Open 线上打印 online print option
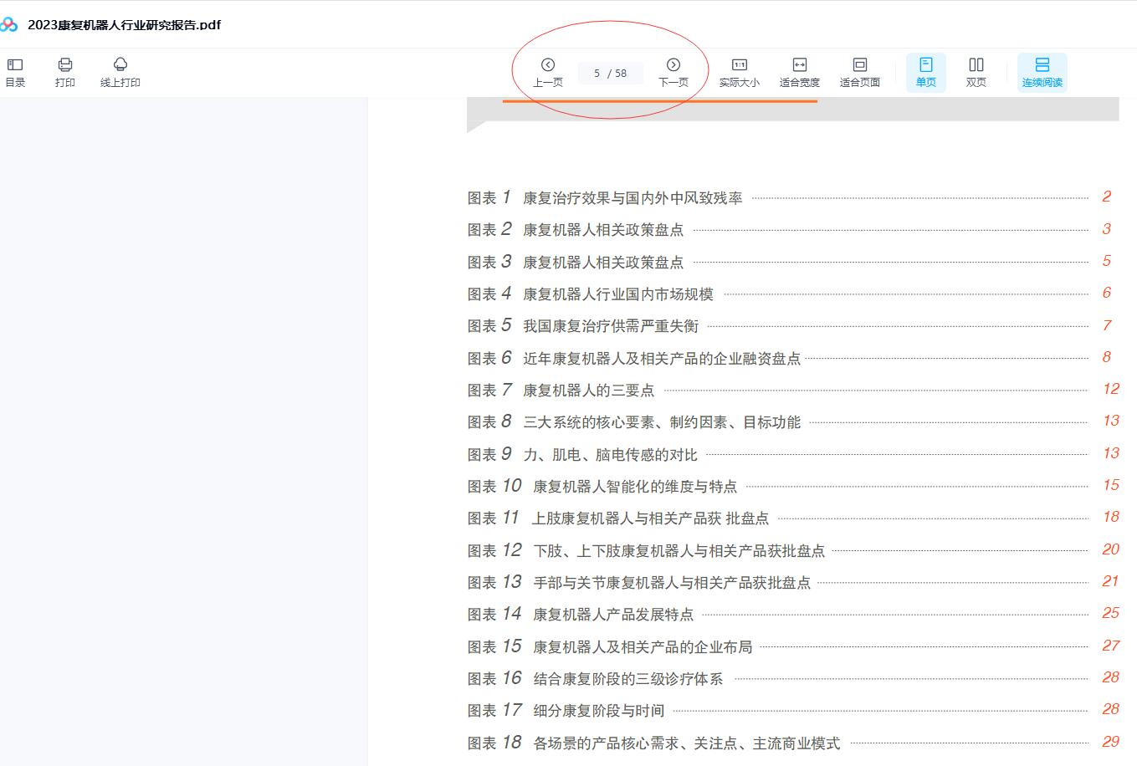 coord(120,72)
